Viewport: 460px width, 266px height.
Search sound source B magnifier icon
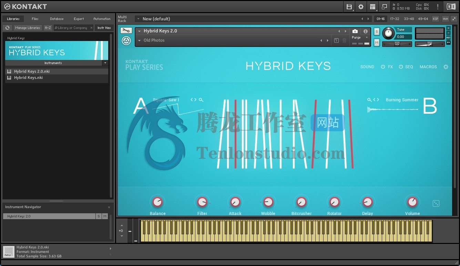(x=369, y=100)
